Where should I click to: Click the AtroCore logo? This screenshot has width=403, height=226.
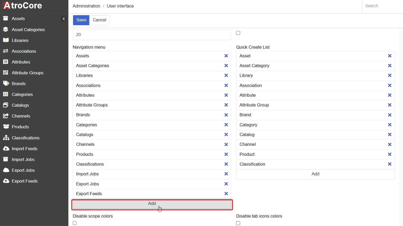[23, 6]
